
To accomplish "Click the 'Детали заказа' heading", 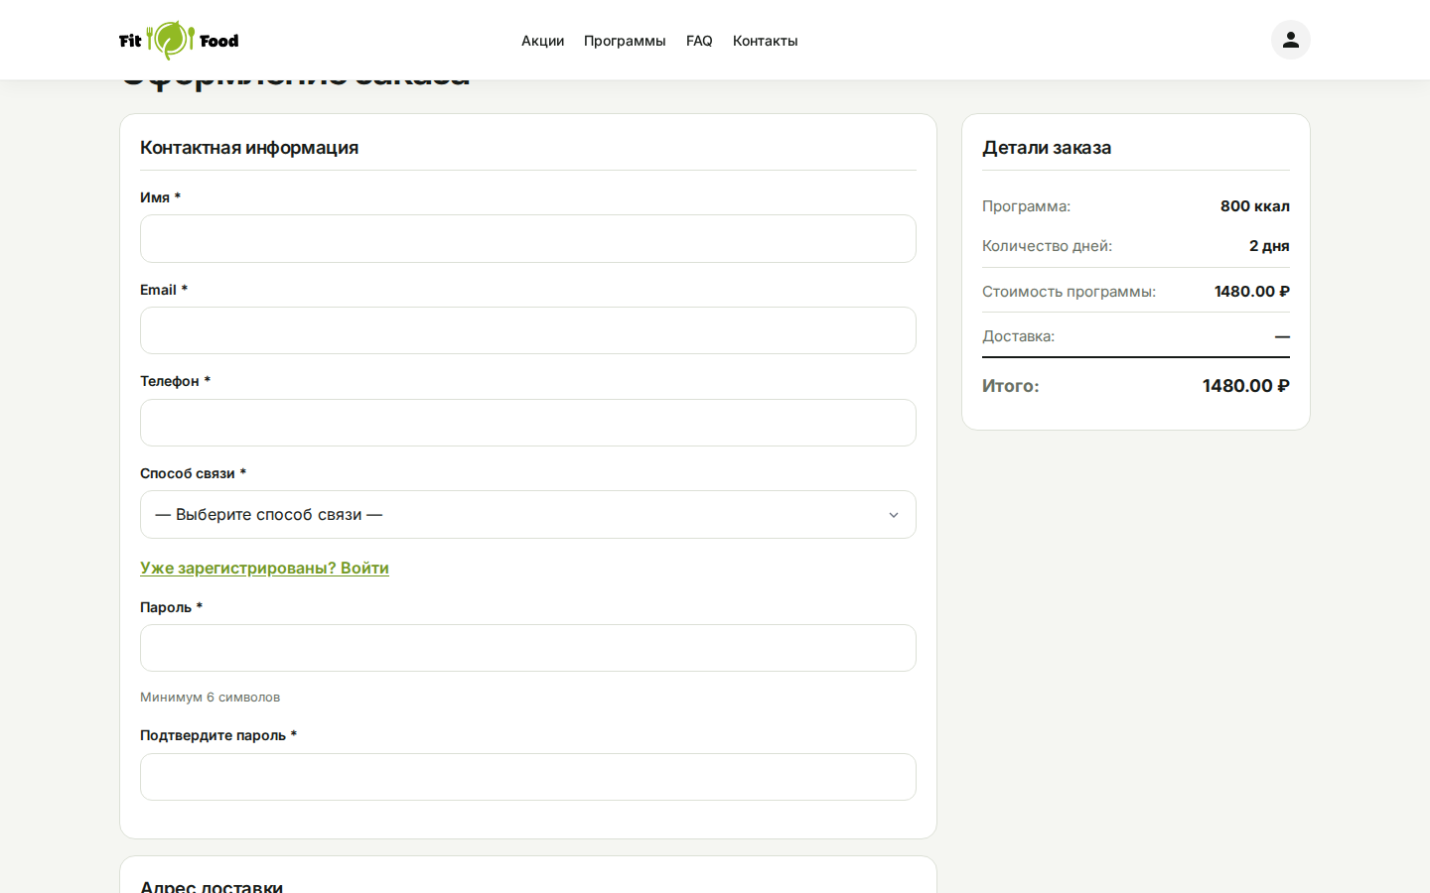I will tap(1047, 148).
